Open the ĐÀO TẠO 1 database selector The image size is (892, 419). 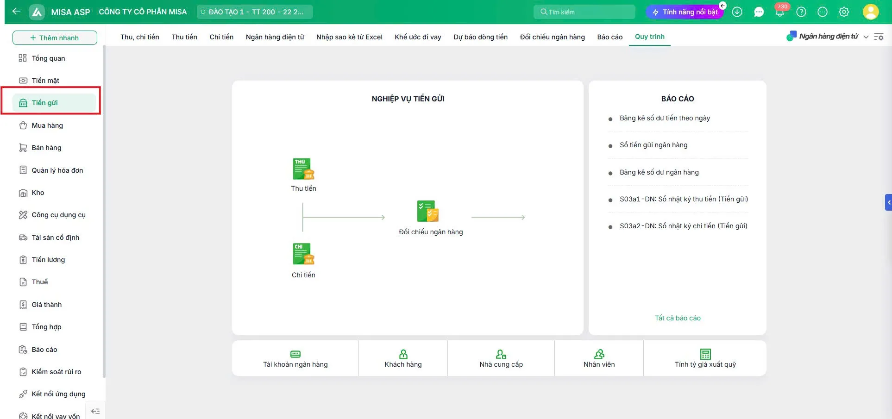pos(255,12)
